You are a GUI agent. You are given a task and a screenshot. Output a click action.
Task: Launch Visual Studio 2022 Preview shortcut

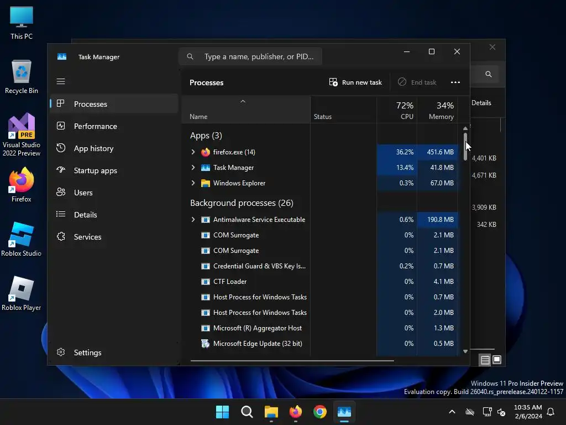pyautogui.click(x=22, y=134)
